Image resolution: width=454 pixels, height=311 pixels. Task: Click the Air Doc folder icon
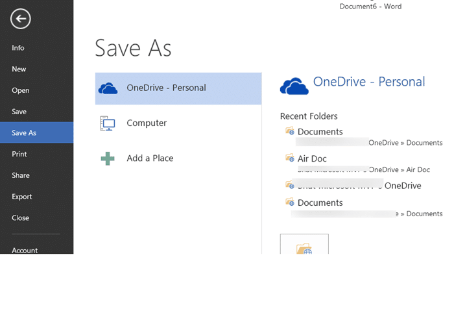[290, 158]
